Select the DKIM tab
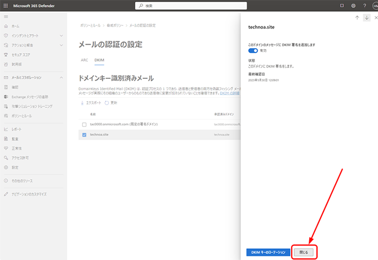The height and width of the screenshot is (260, 378). (99, 60)
